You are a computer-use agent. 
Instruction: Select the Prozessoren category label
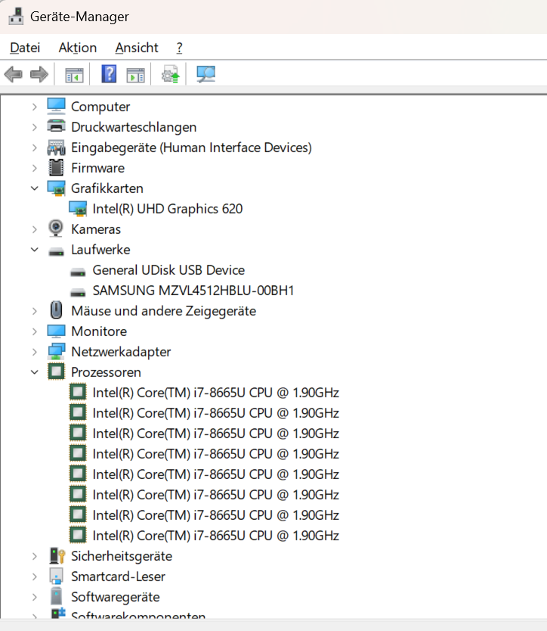[106, 373]
